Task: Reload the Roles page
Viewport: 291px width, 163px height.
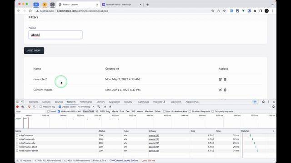Action: click(x=30, y=11)
